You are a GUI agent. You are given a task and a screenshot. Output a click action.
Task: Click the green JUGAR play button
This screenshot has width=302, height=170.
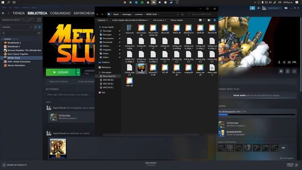[x=61, y=72]
